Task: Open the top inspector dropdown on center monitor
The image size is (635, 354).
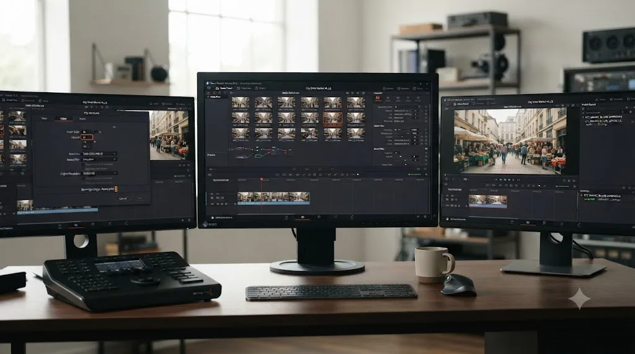Action: tap(407, 106)
